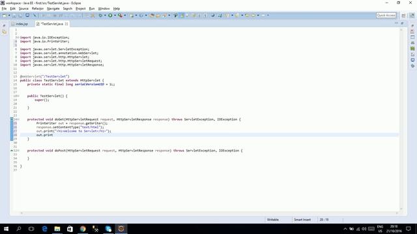This screenshot has width=417, height=234.
Task: Minimize the editor area via minimize icon
Action: coord(396,23)
